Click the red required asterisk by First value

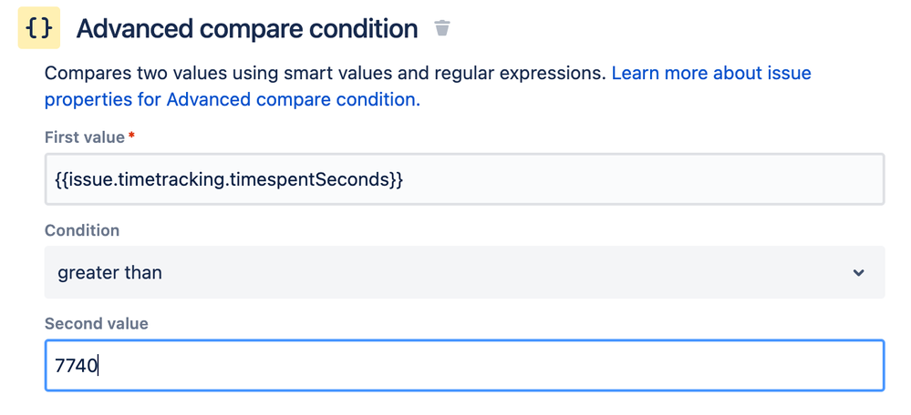[131, 135]
